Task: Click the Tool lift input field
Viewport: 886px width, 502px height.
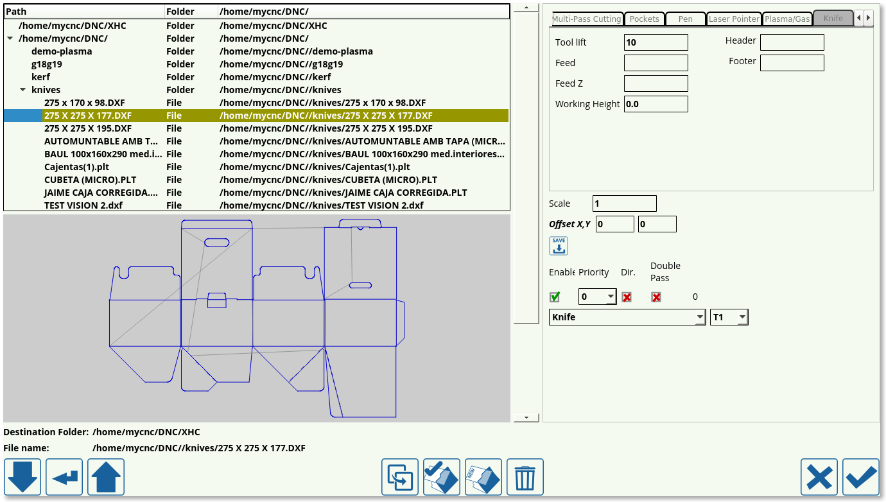Action: click(656, 42)
